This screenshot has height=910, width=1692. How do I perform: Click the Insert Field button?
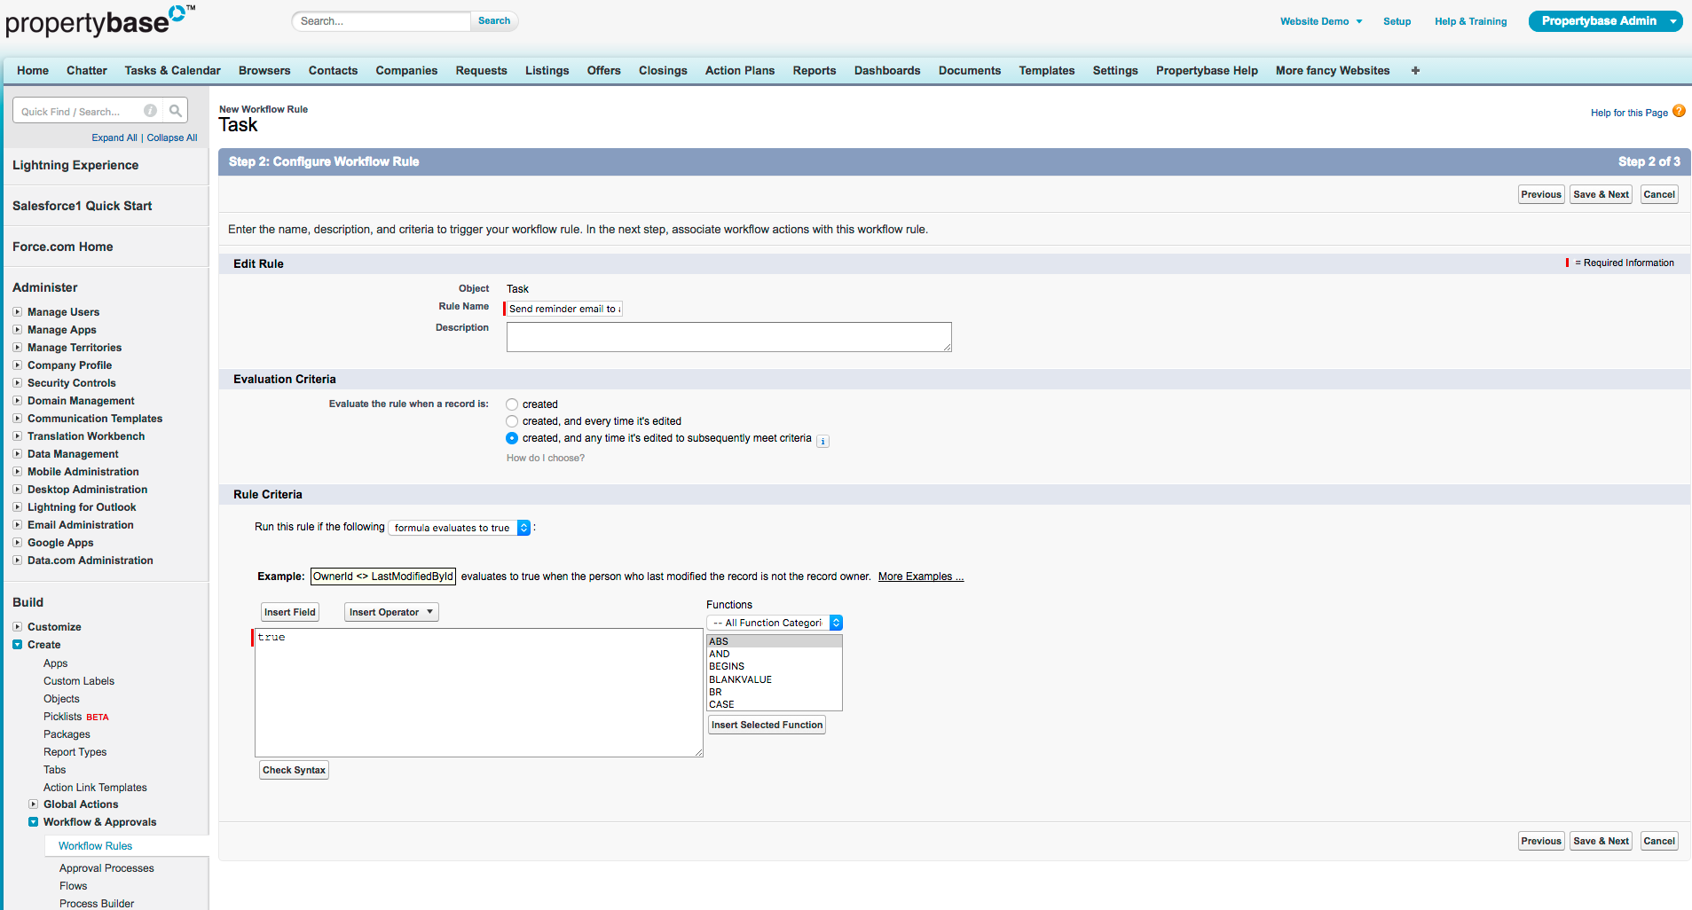[x=290, y=612]
